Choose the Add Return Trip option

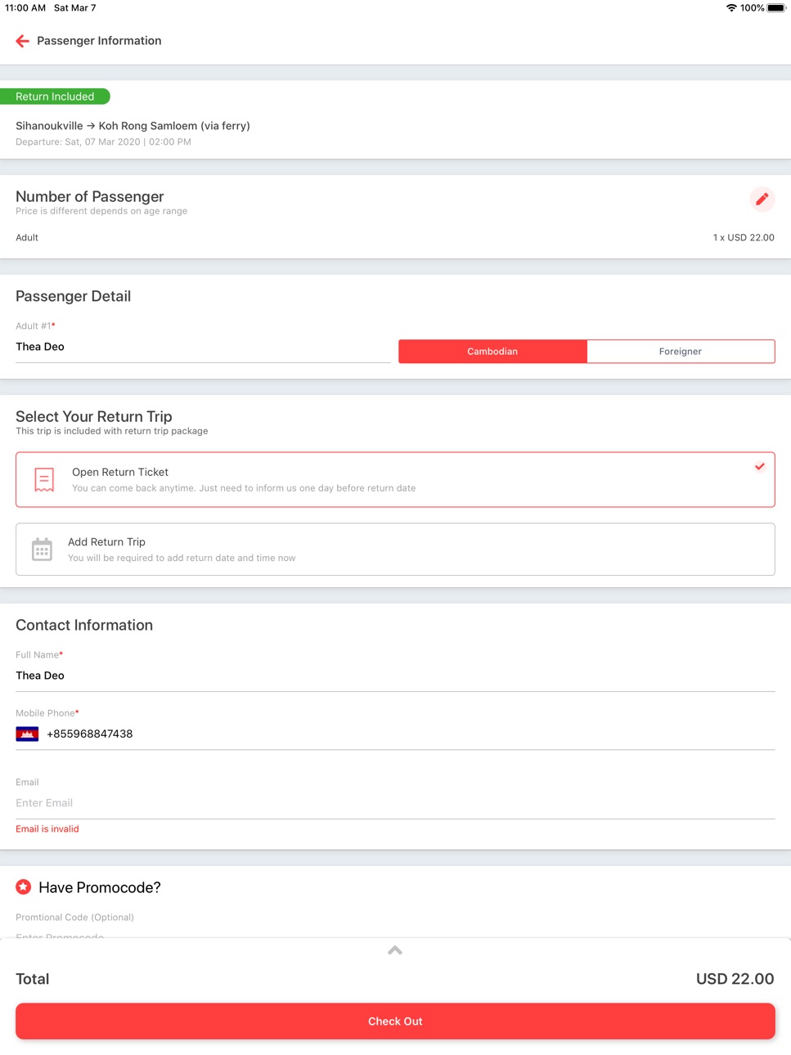tap(395, 550)
